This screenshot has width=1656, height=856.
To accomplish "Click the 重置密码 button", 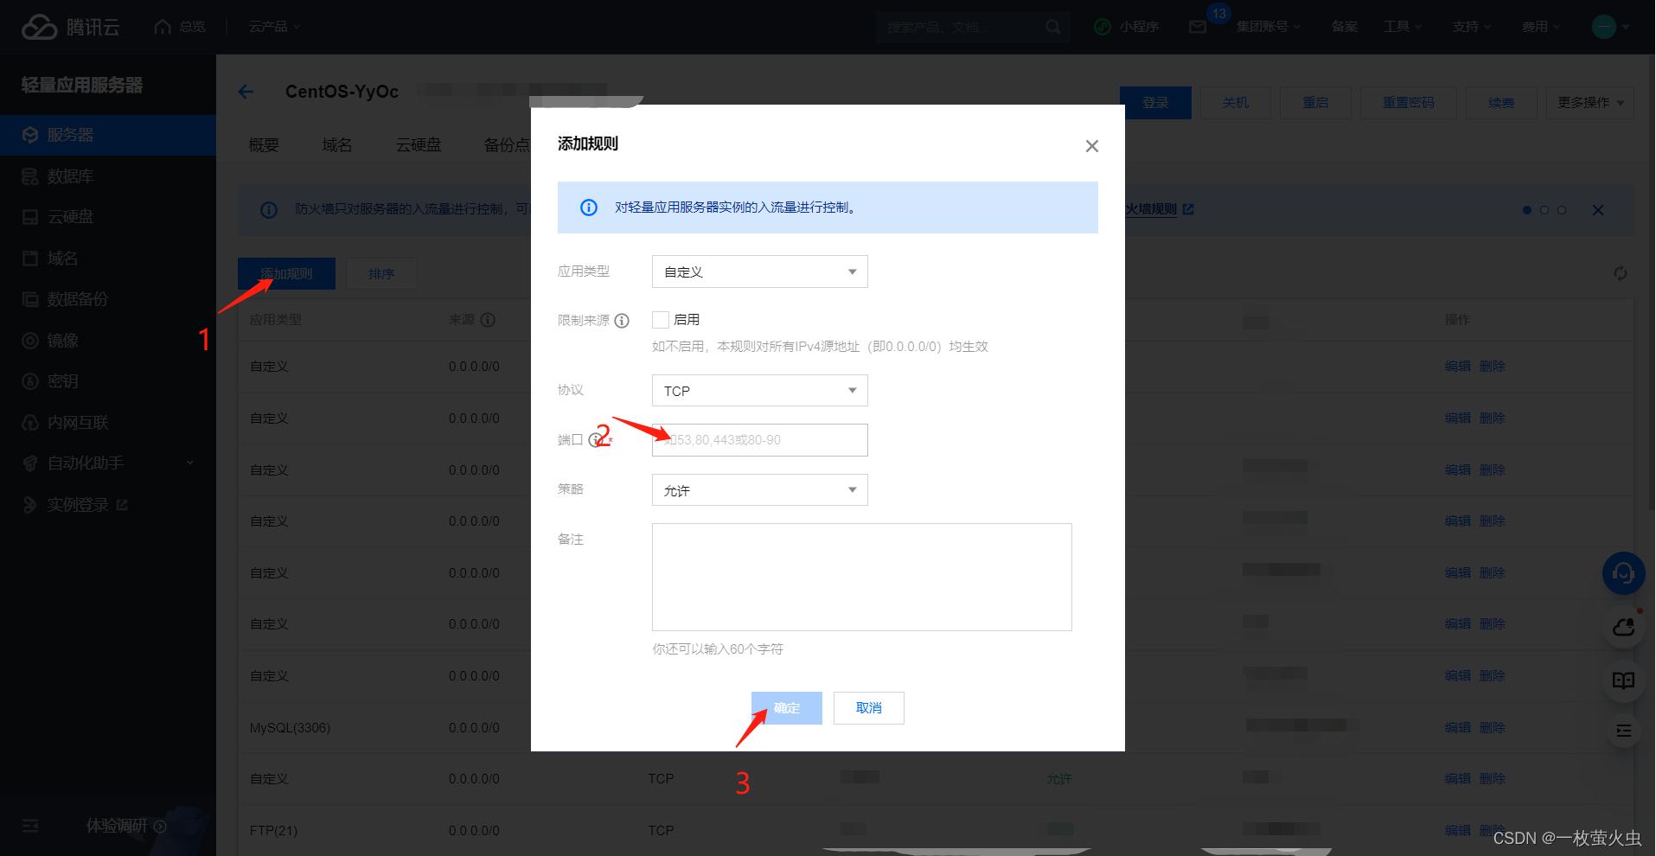I will pyautogui.click(x=1409, y=103).
